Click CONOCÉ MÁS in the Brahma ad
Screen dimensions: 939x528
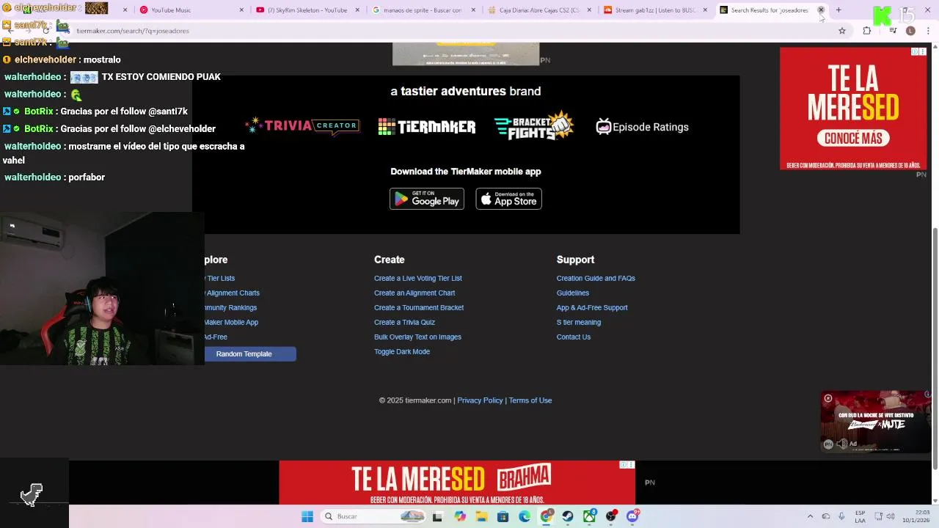pyautogui.click(x=852, y=139)
